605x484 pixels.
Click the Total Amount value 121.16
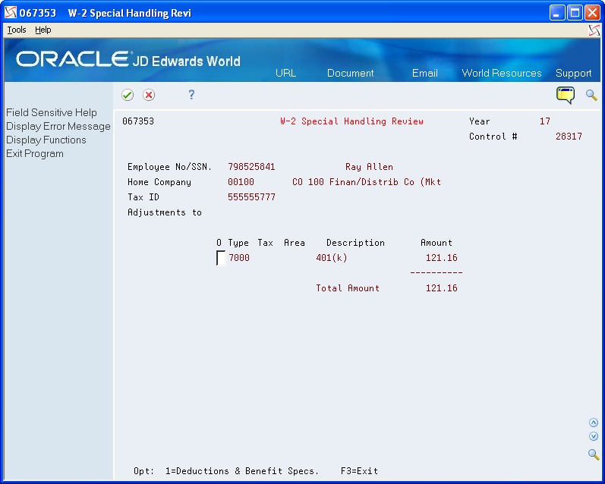(441, 288)
